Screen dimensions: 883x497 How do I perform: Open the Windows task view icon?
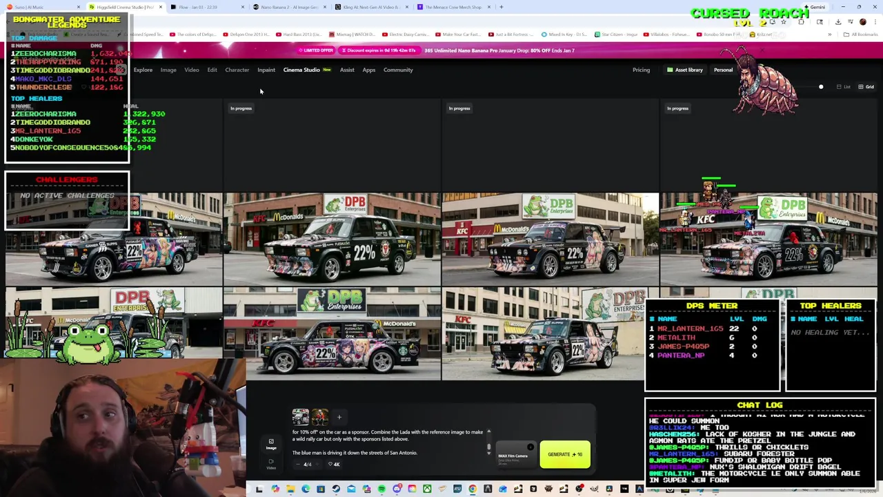[259, 489]
